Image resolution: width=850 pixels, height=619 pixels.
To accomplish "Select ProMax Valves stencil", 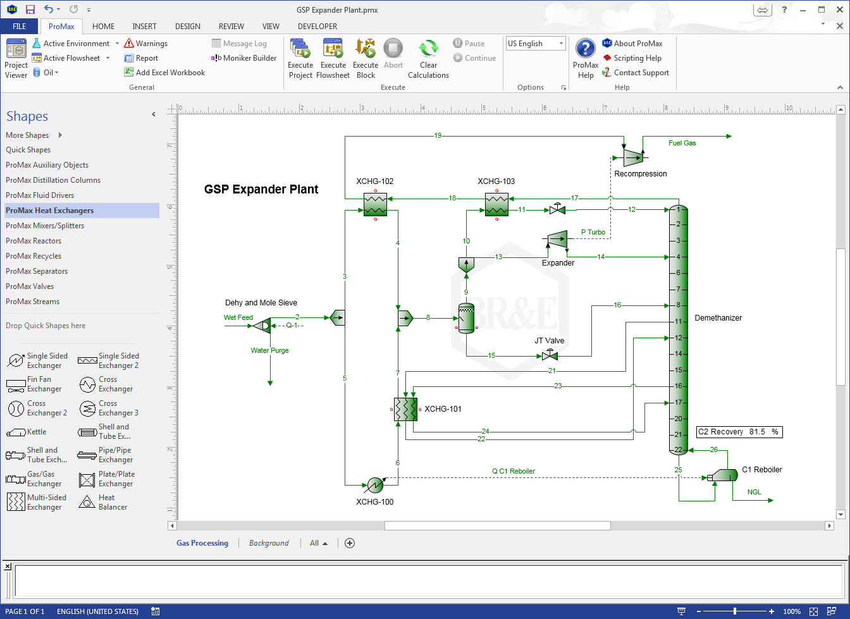I will point(30,286).
